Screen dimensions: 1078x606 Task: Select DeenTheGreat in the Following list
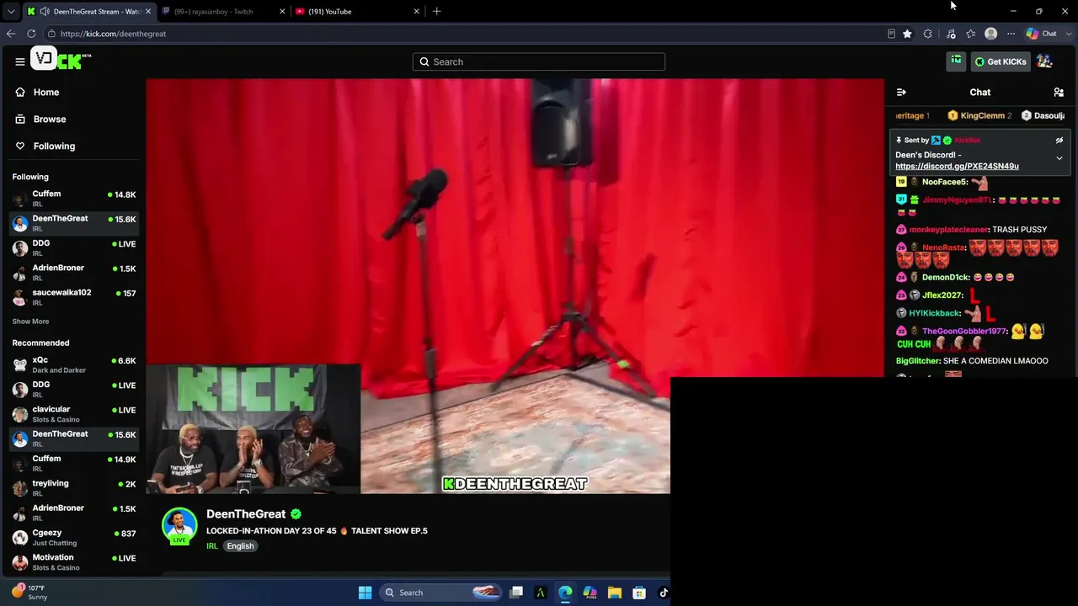pos(73,223)
